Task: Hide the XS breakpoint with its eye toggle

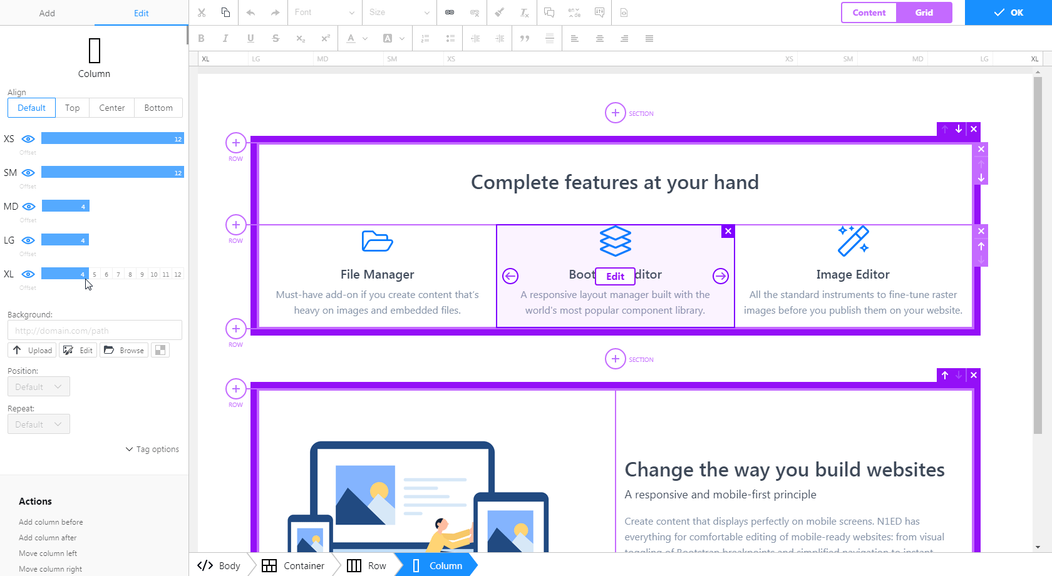Action: [x=28, y=139]
